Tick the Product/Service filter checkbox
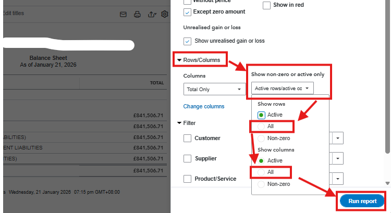This screenshot has height=213, width=391. (x=188, y=179)
